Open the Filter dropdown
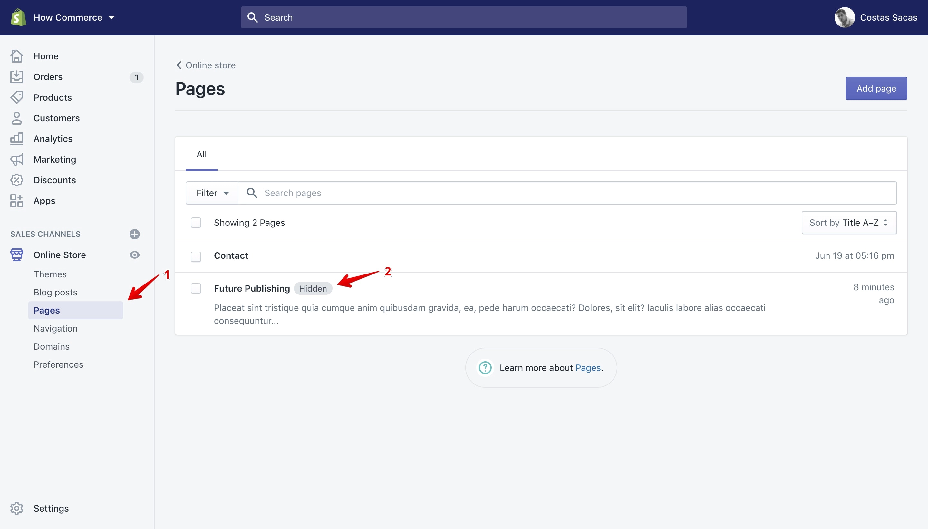The width and height of the screenshot is (928, 529). tap(212, 193)
